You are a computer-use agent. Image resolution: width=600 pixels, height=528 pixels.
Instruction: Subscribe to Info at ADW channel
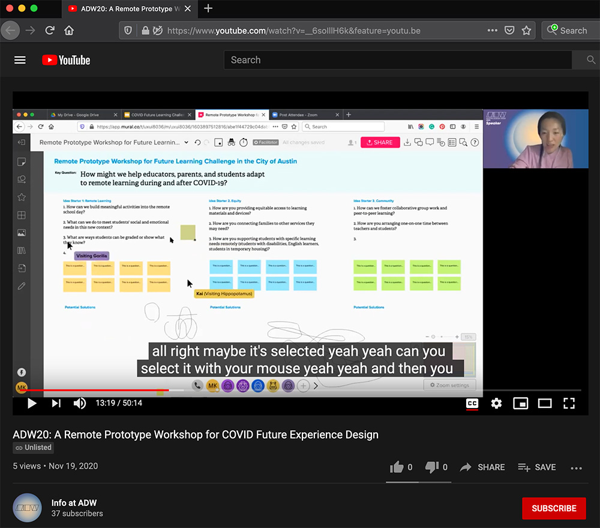click(554, 508)
